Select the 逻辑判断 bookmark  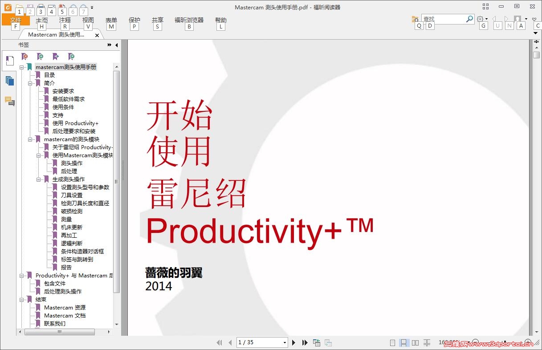(x=72, y=244)
